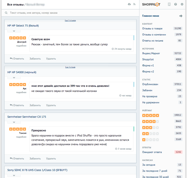Screen dimensions: 187x178
Task: Show 4 more reviews for HP S4000
Action: [x=70, y=67]
